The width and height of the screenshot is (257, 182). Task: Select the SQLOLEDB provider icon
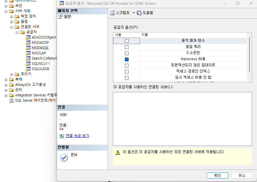pos(28,69)
